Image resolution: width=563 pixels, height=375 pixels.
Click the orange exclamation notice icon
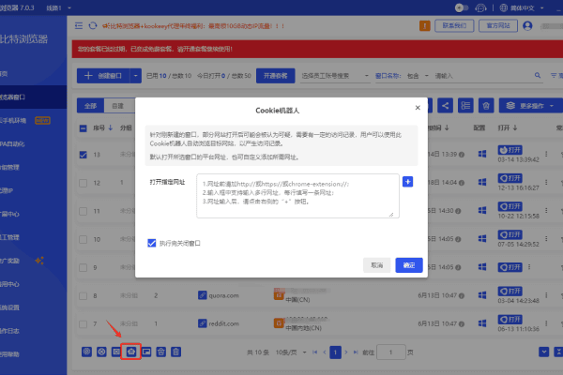tap(425, 26)
